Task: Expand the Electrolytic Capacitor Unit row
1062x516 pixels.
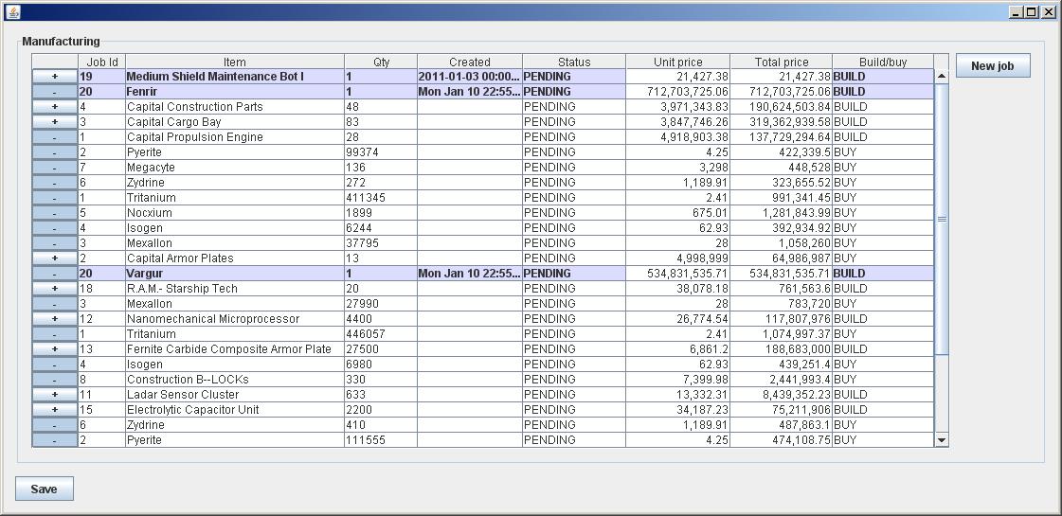Action: click(55, 410)
